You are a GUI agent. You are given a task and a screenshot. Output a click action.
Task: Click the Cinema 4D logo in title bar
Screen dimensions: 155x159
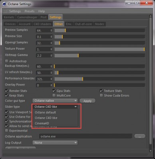tap(4, 4)
